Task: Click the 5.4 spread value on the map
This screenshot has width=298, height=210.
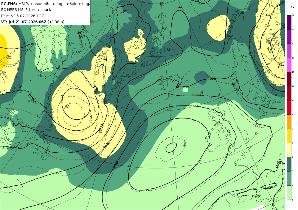Action: [277, 67]
